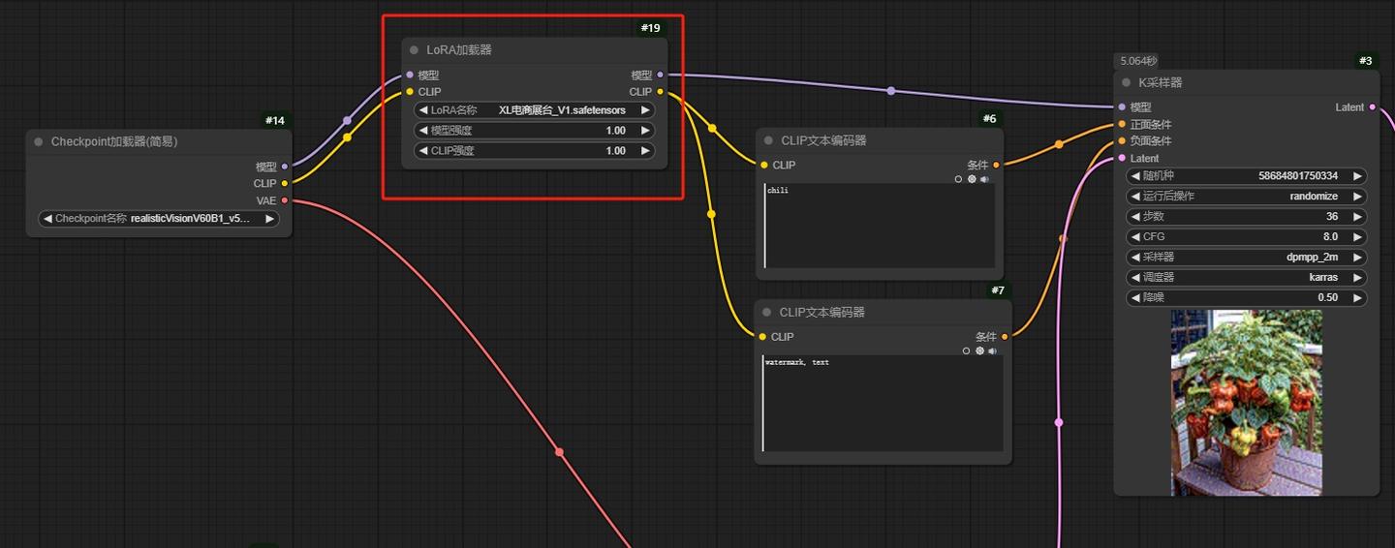The image size is (1395, 548).
Task: Open the 运行后操作 randomize dropdown
Action: coord(1247,197)
